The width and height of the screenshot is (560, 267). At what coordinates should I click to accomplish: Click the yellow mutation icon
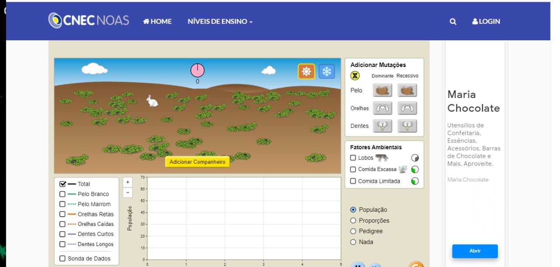point(355,76)
